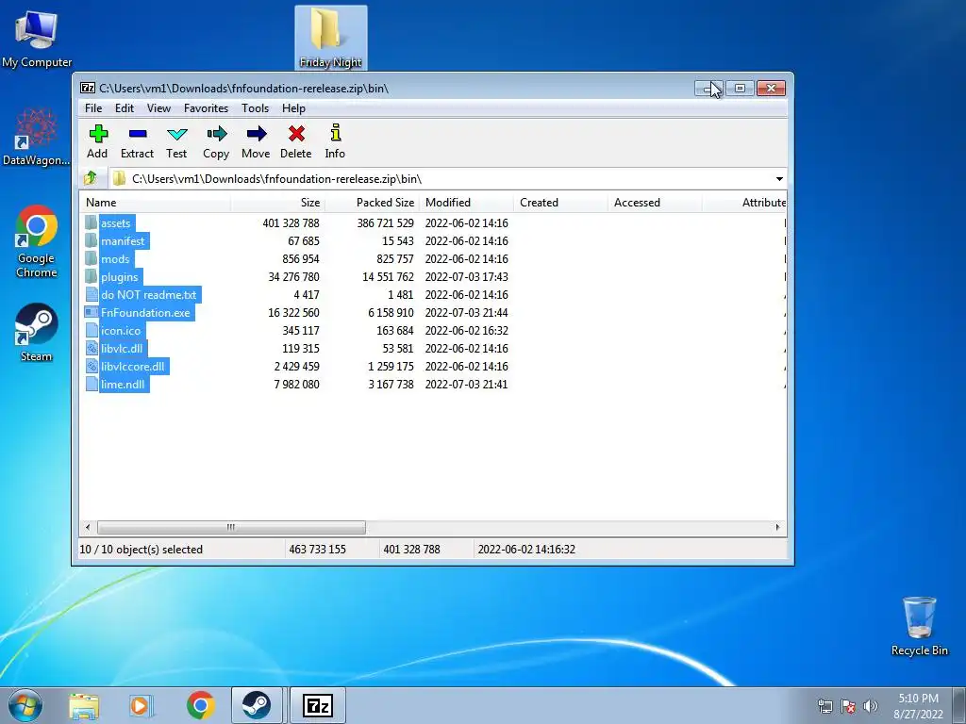
Task: Click the 7z title bar icon
Action: coord(88,88)
